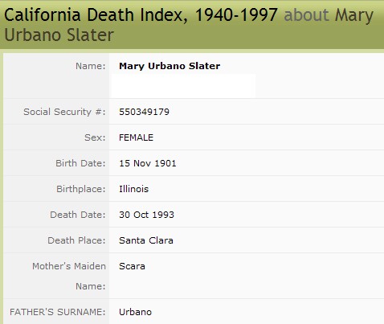This screenshot has width=384, height=324.
Task: Click the Birthplace label
Action: pyautogui.click(x=81, y=189)
